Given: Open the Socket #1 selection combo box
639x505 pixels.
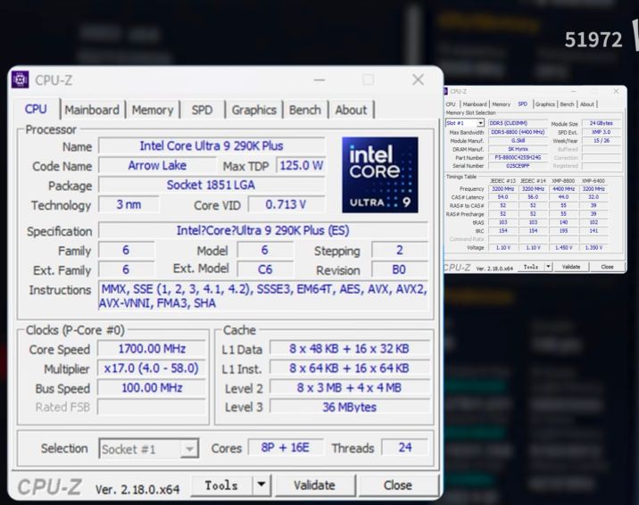Looking at the screenshot, I should click(149, 449).
